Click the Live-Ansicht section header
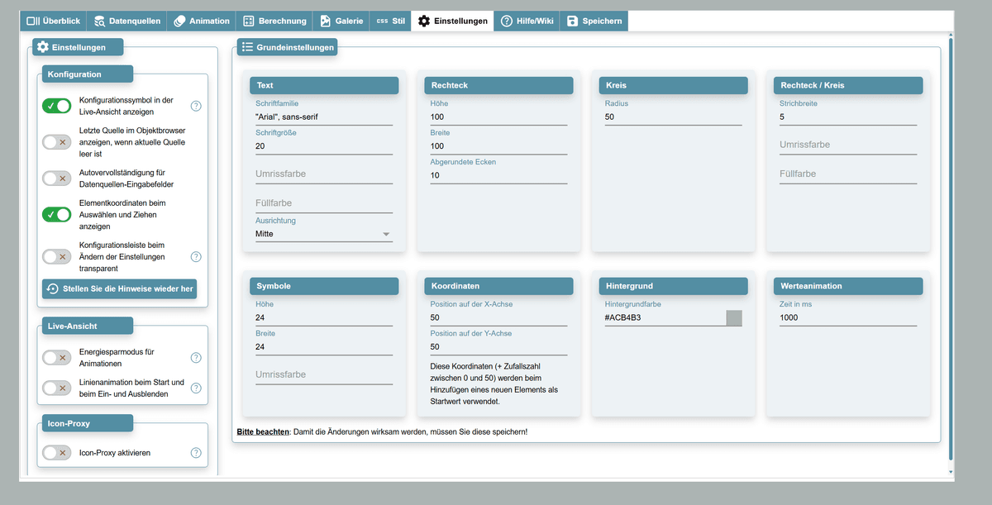The height and width of the screenshot is (505, 992). (86, 326)
